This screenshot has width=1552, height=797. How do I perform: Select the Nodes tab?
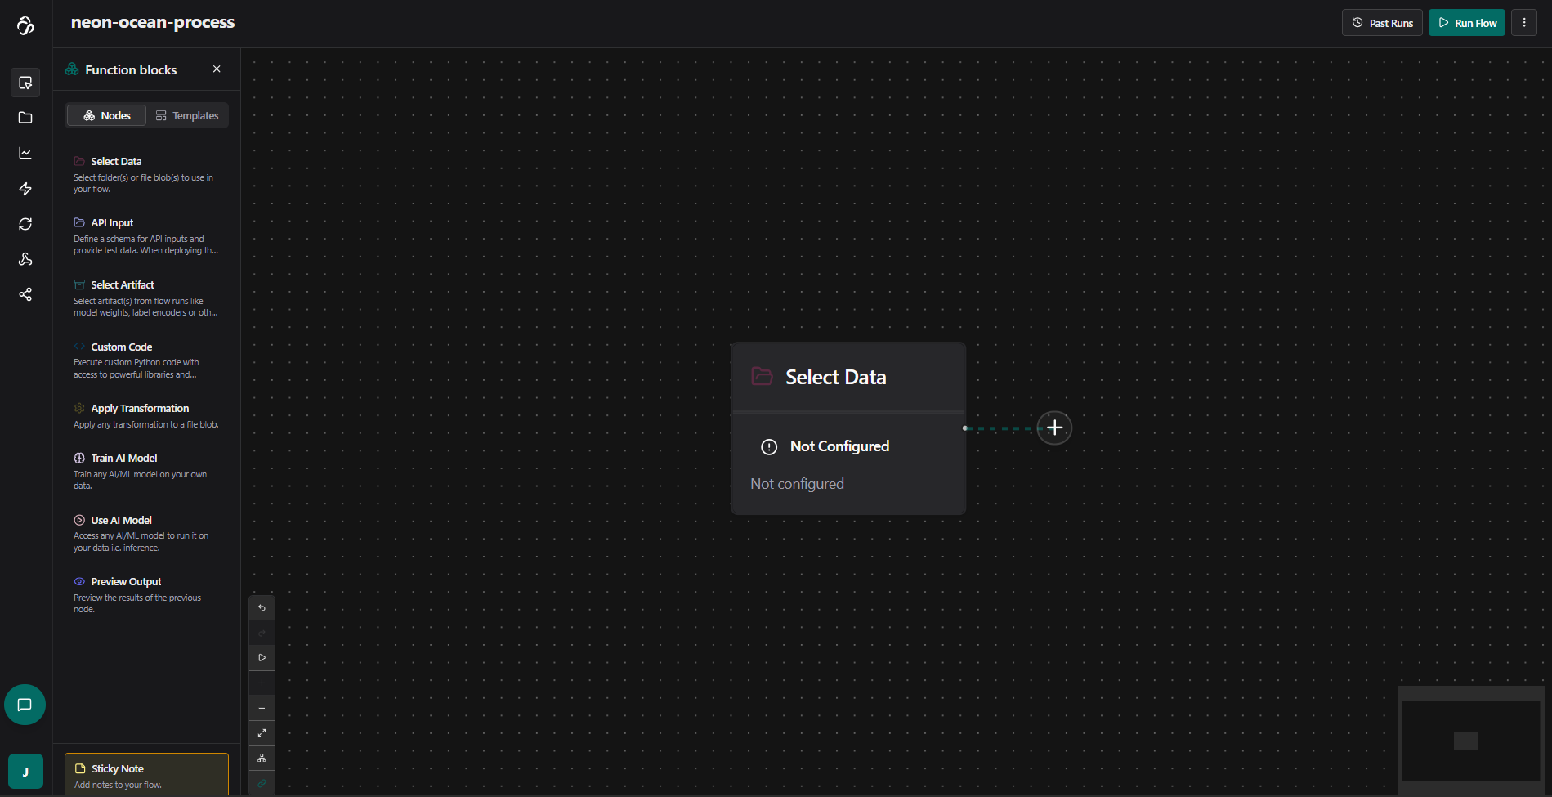click(106, 116)
